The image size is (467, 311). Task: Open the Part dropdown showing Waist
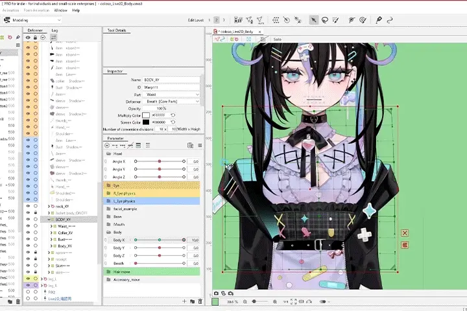click(x=171, y=95)
